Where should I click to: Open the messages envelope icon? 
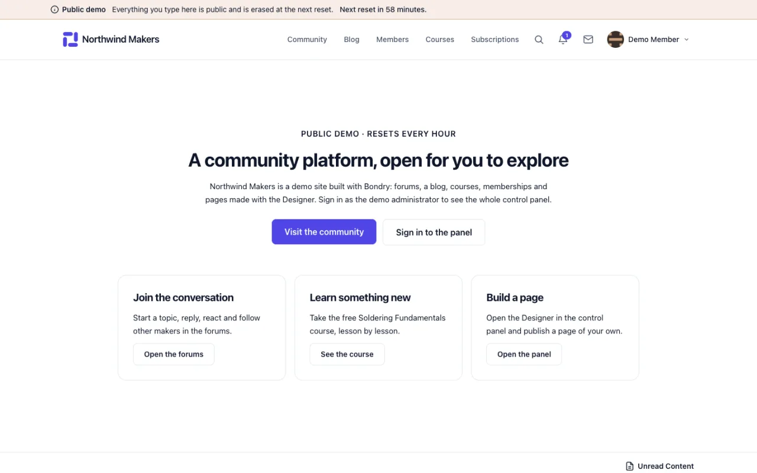pyautogui.click(x=588, y=40)
